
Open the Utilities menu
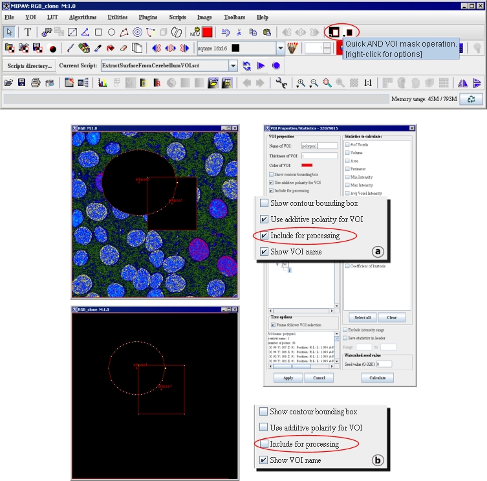click(x=117, y=17)
